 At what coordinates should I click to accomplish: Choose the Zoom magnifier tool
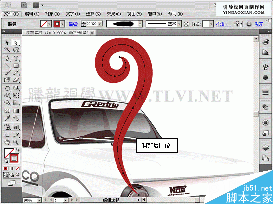(16, 142)
